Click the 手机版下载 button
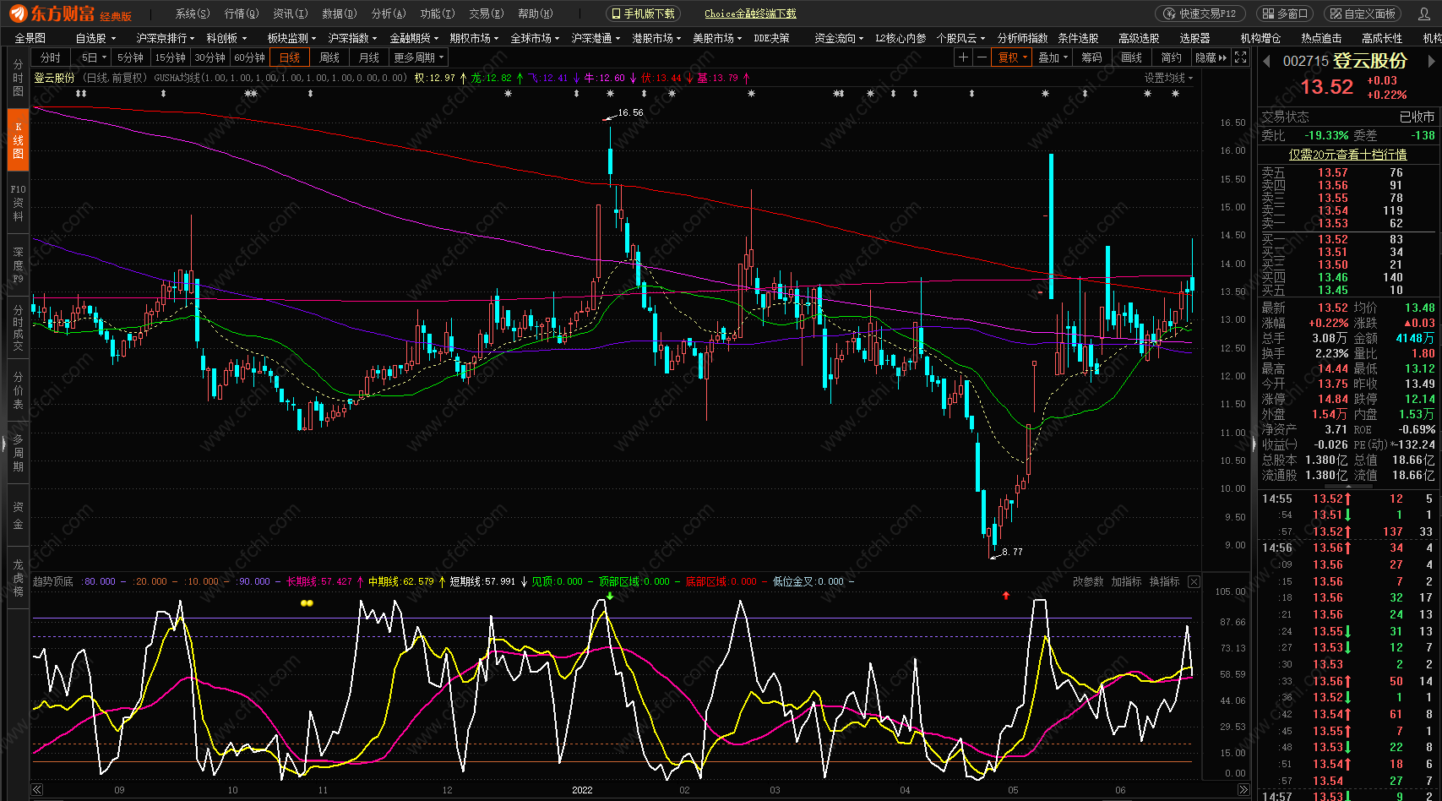The width and height of the screenshot is (1442, 801). coord(643,14)
